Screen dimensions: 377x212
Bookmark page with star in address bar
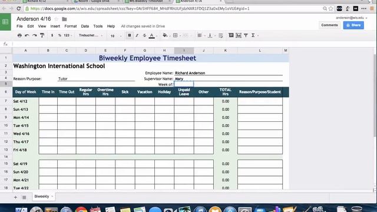[x=331, y=9]
